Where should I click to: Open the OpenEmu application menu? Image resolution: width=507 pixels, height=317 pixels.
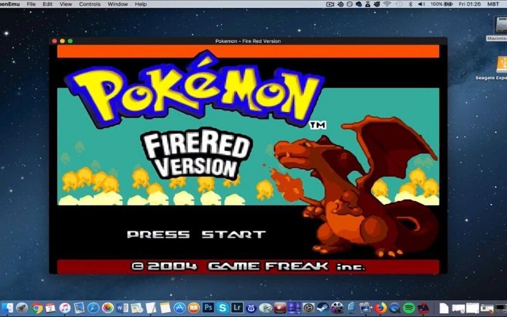click(10, 4)
